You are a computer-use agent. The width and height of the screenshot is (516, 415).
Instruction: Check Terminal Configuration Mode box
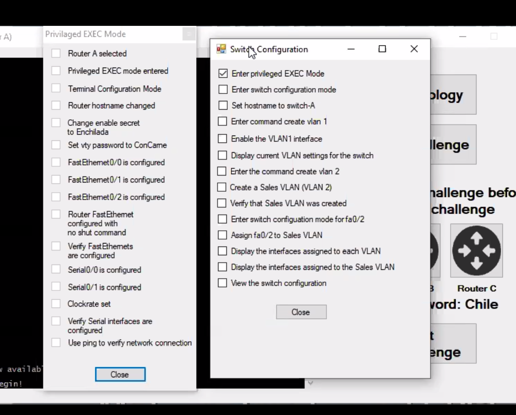56,89
